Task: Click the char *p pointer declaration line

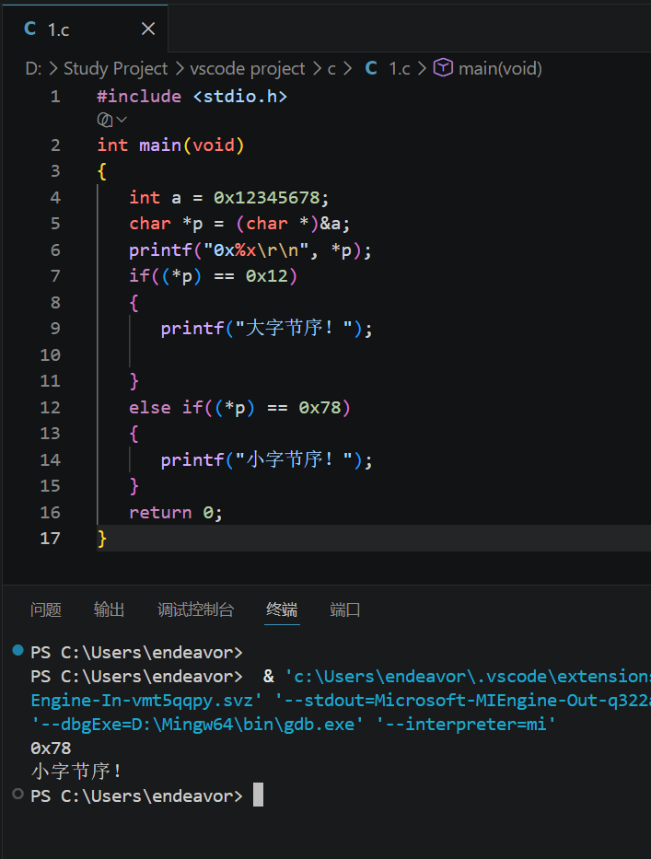Action: (239, 224)
